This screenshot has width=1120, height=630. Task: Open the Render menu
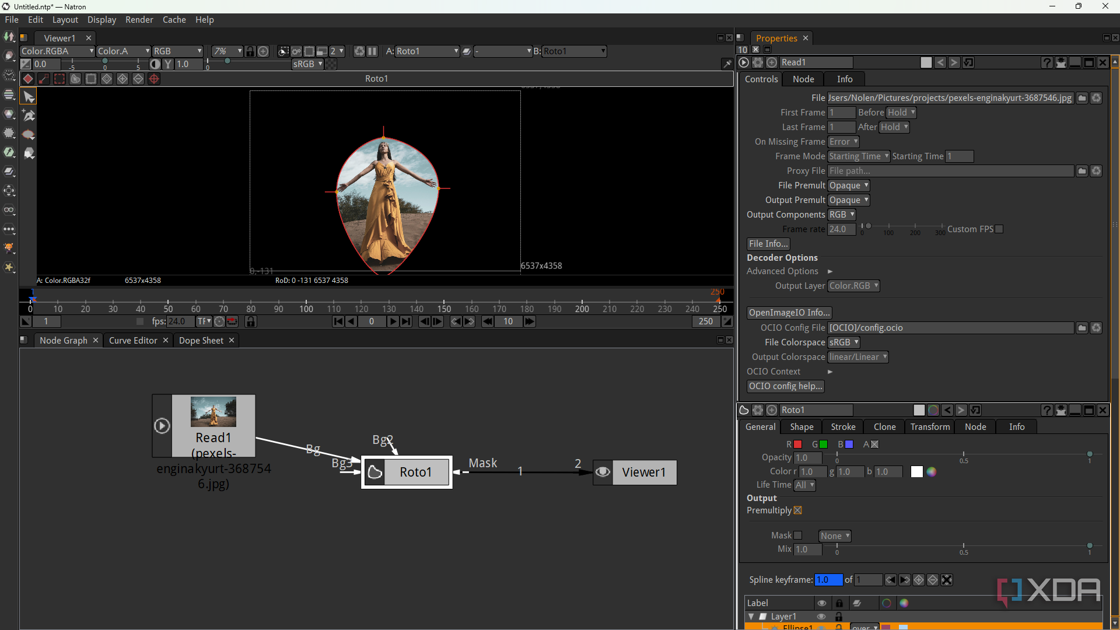coord(139,20)
